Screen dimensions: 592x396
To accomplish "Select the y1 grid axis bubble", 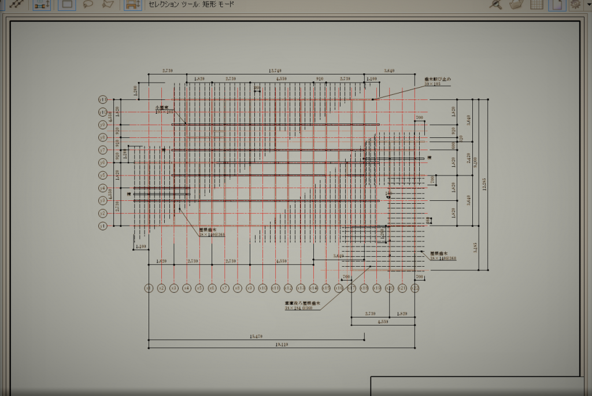I will pyautogui.click(x=103, y=226).
